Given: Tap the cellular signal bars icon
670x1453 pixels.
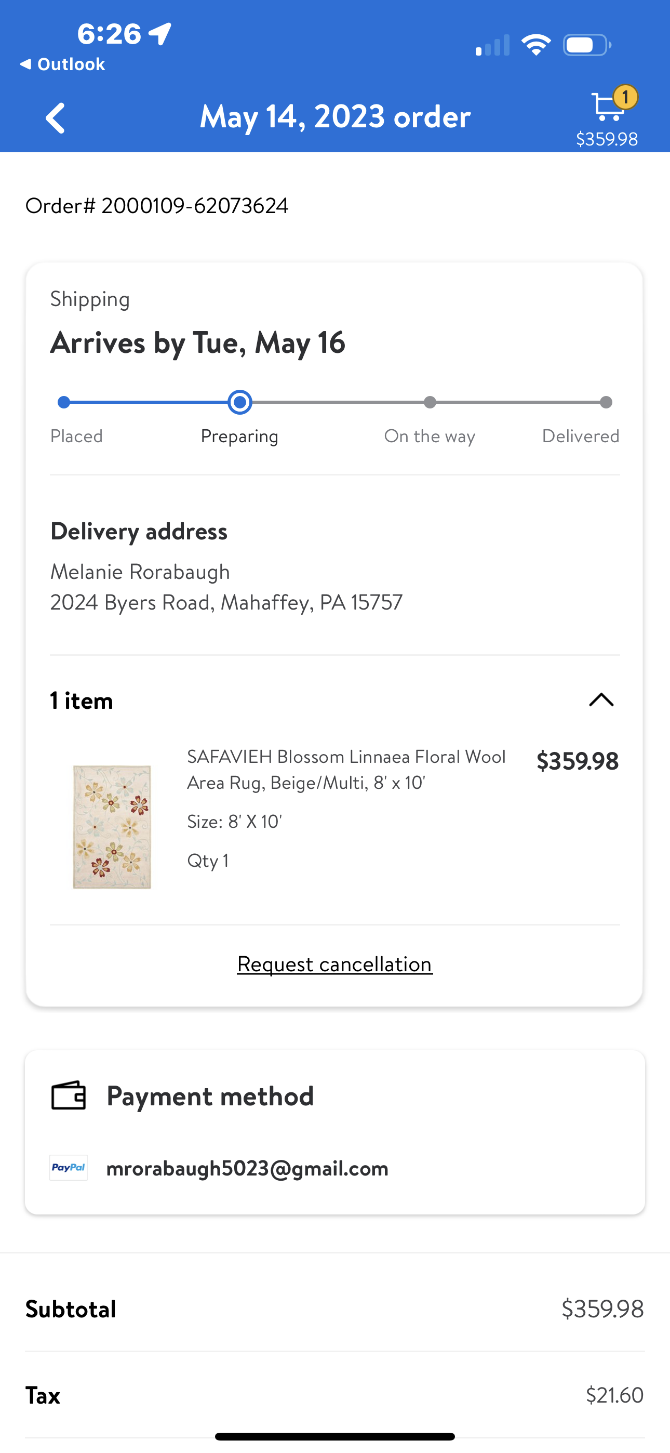Looking at the screenshot, I should [492, 45].
